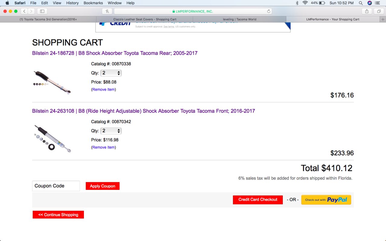Select Catalog # 00870342 text

(x=111, y=122)
